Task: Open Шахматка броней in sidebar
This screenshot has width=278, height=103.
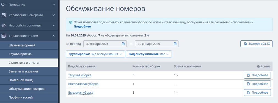Action: tap(29, 45)
